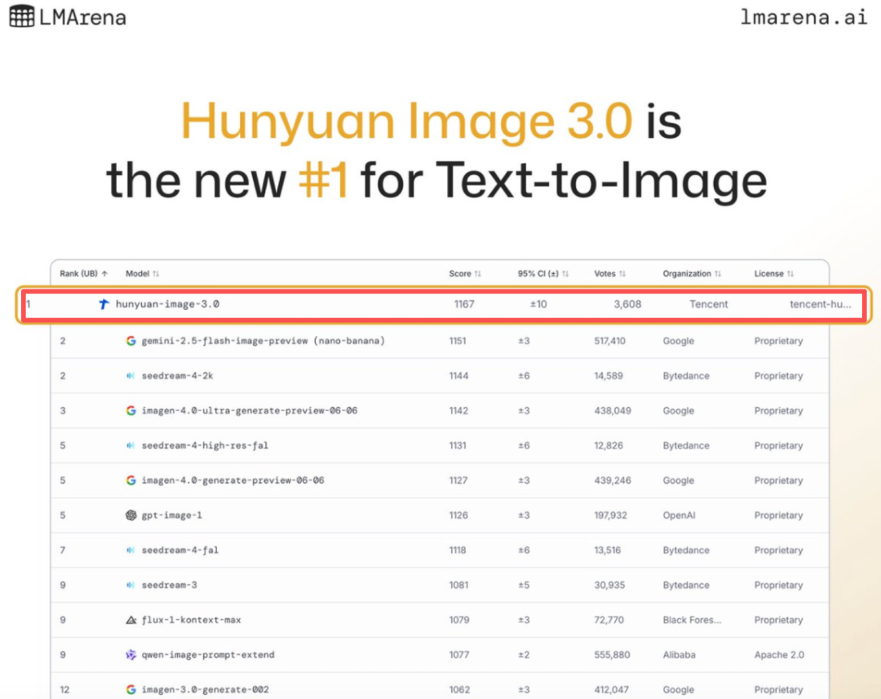Image resolution: width=881 pixels, height=699 pixels.
Task: Click votes value 555,880
Action: point(612,655)
